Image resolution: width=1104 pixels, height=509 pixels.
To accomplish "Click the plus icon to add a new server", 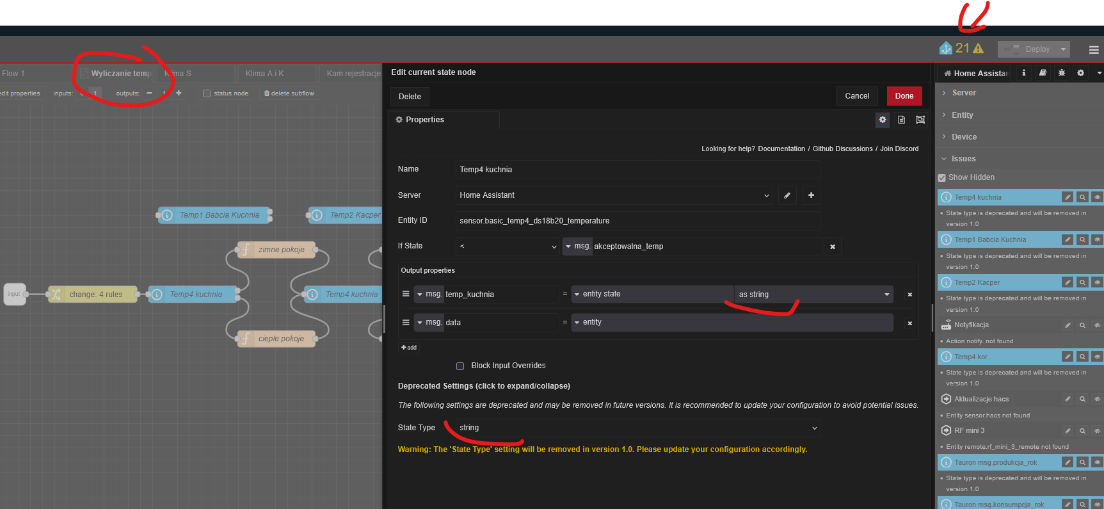I will [x=811, y=195].
